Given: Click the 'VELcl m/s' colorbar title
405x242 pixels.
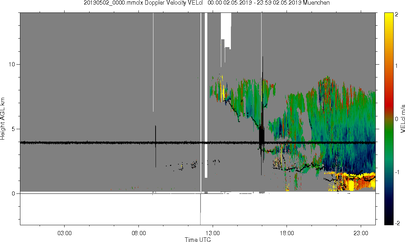Looking at the screenshot, I should point(403,119).
